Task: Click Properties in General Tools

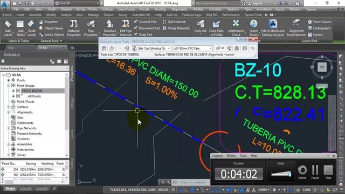Action: 49,22
